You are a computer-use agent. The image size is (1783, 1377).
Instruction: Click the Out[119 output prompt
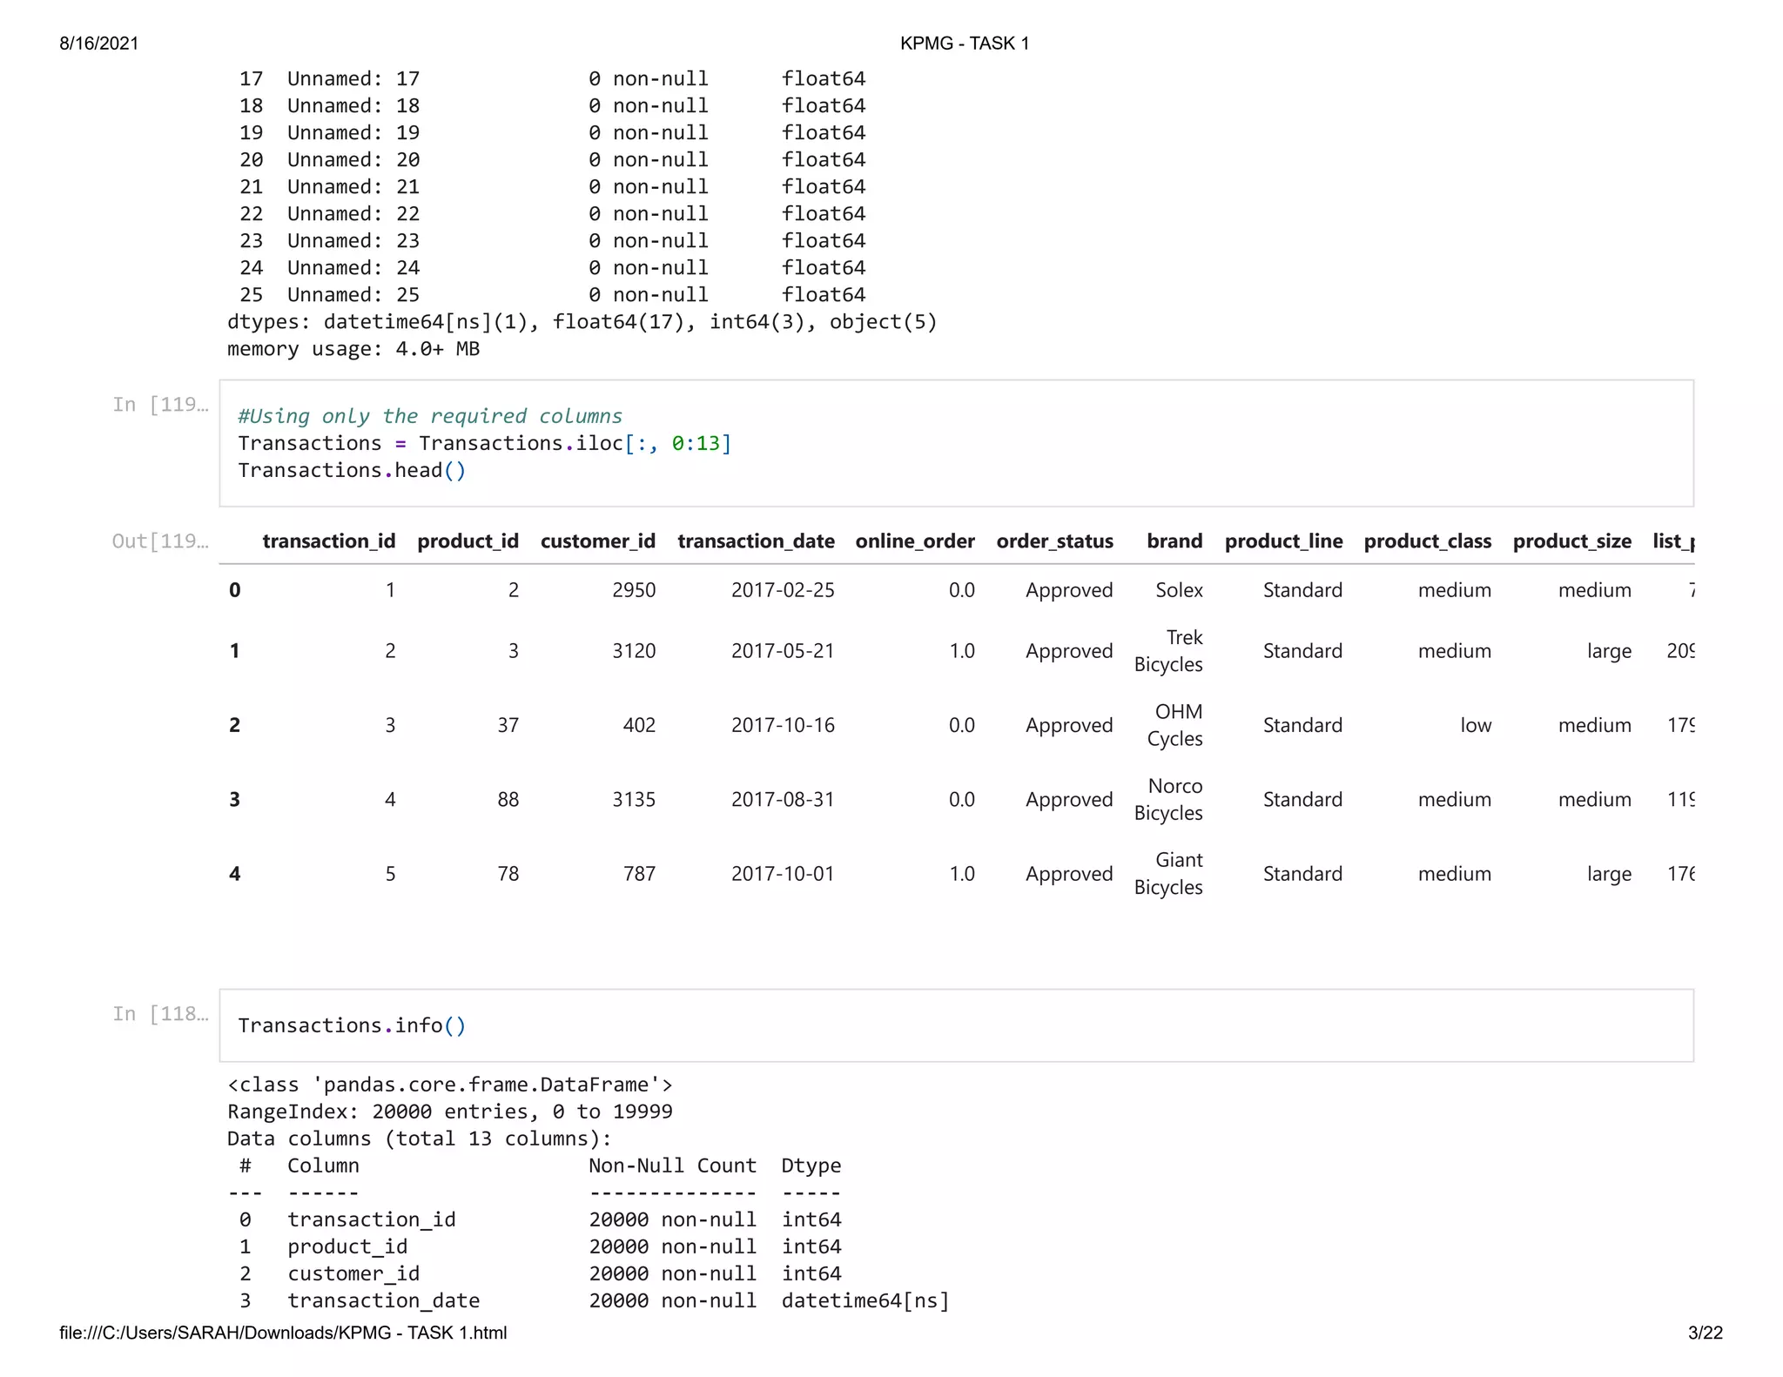click(160, 541)
